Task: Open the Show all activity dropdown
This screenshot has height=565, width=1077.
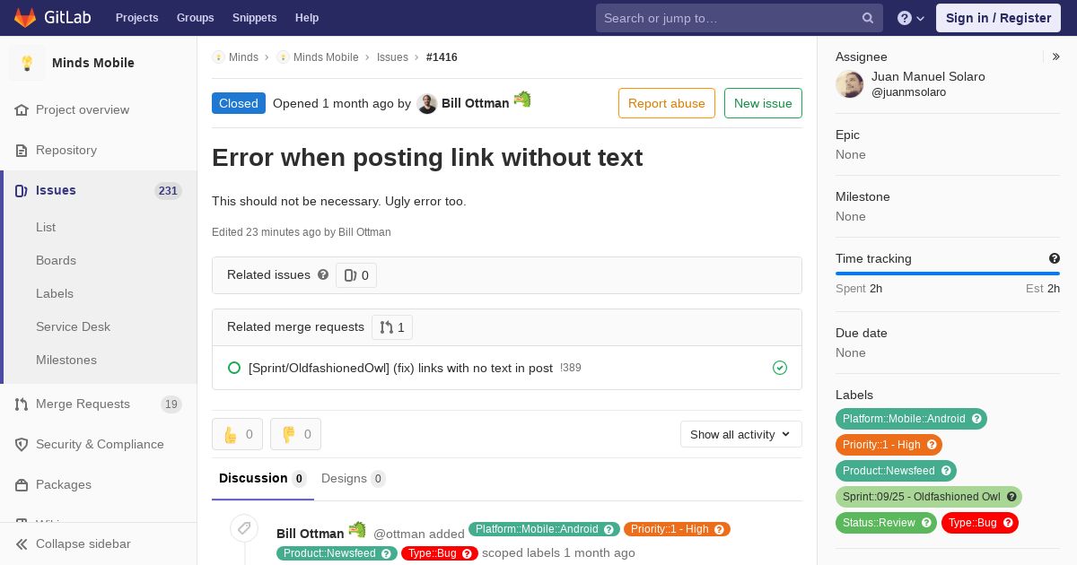Action: click(x=740, y=434)
